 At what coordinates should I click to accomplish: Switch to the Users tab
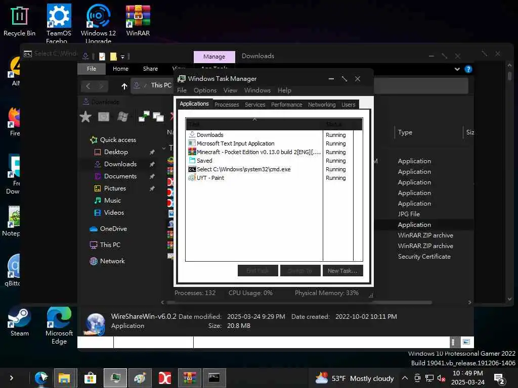click(x=349, y=104)
